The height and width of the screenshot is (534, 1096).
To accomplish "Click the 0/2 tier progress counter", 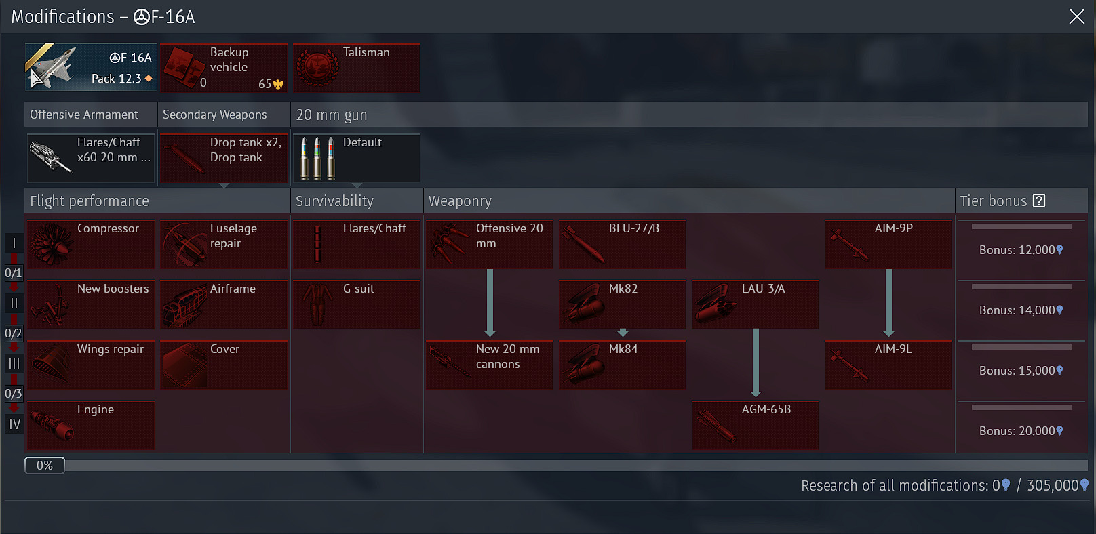I will coord(14,333).
